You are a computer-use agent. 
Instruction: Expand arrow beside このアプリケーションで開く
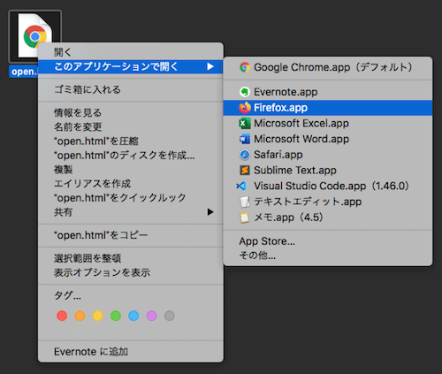[210, 66]
